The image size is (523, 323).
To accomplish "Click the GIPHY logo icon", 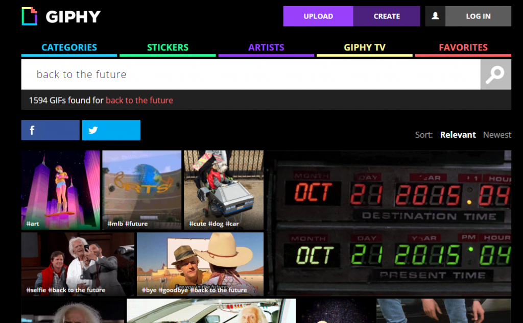I will pyautogui.click(x=29, y=16).
